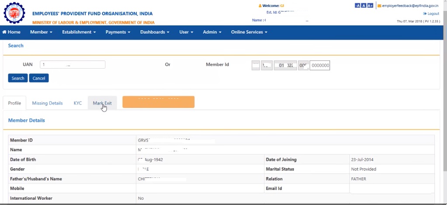Expand the Dashboards menu
Image resolution: width=447 pixels, height=205 pixels.
pyautogui.click(x=155, y=32)
